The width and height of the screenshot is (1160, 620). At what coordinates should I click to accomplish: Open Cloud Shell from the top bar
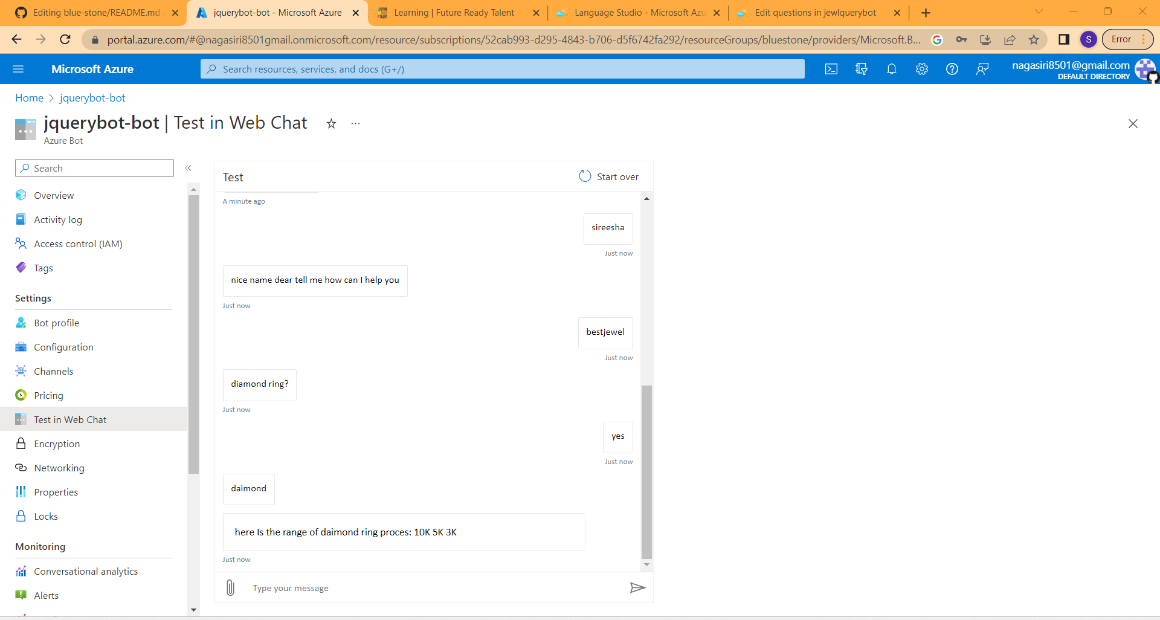point(831,69)
